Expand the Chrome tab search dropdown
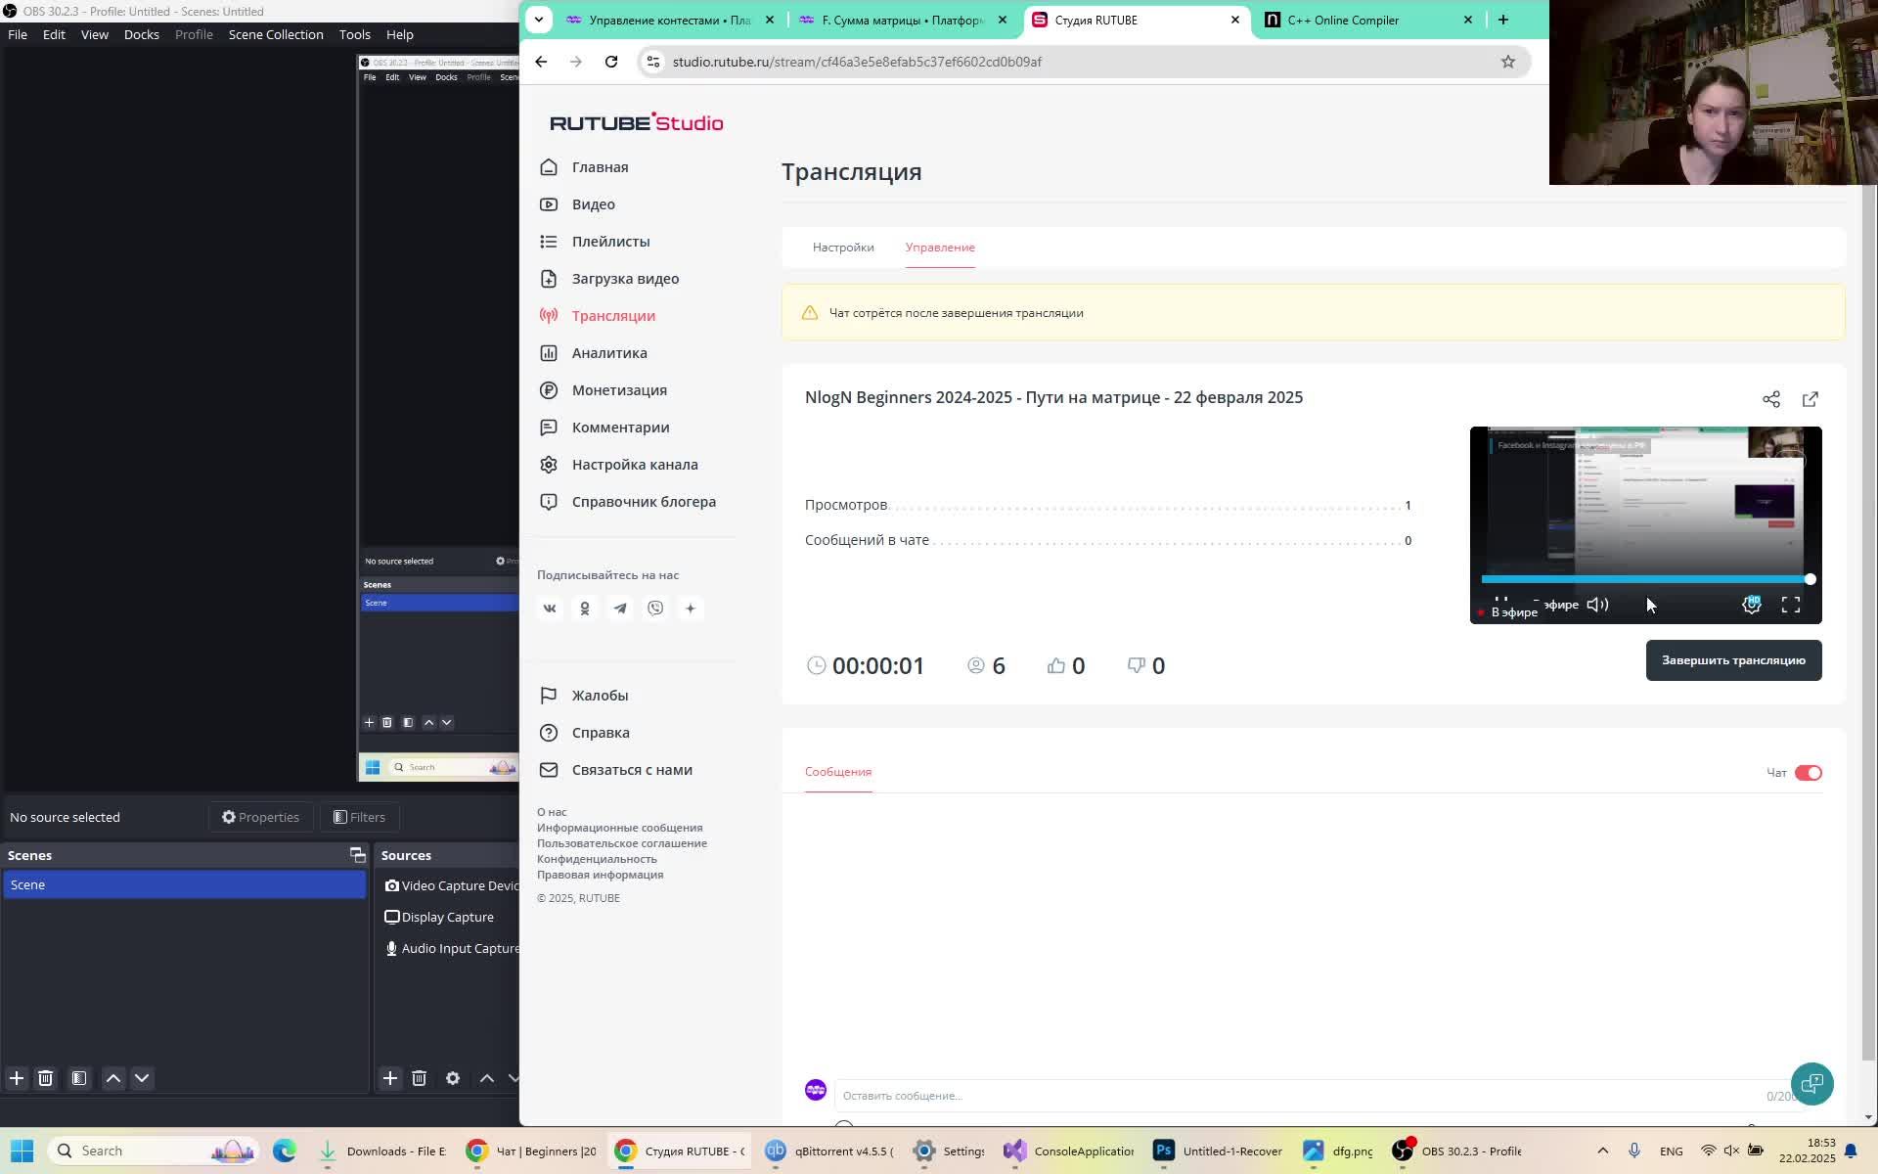This screenshot has height=1174, width=1878. point(539,20)
